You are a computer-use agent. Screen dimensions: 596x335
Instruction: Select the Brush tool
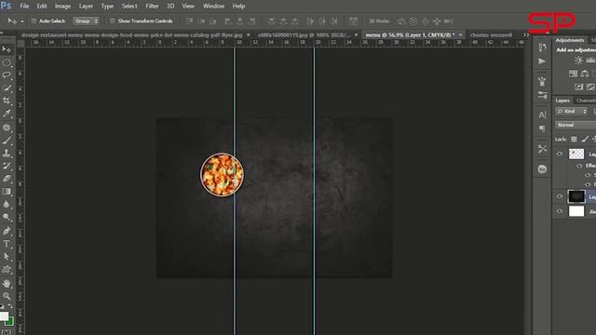coord(7,141)
